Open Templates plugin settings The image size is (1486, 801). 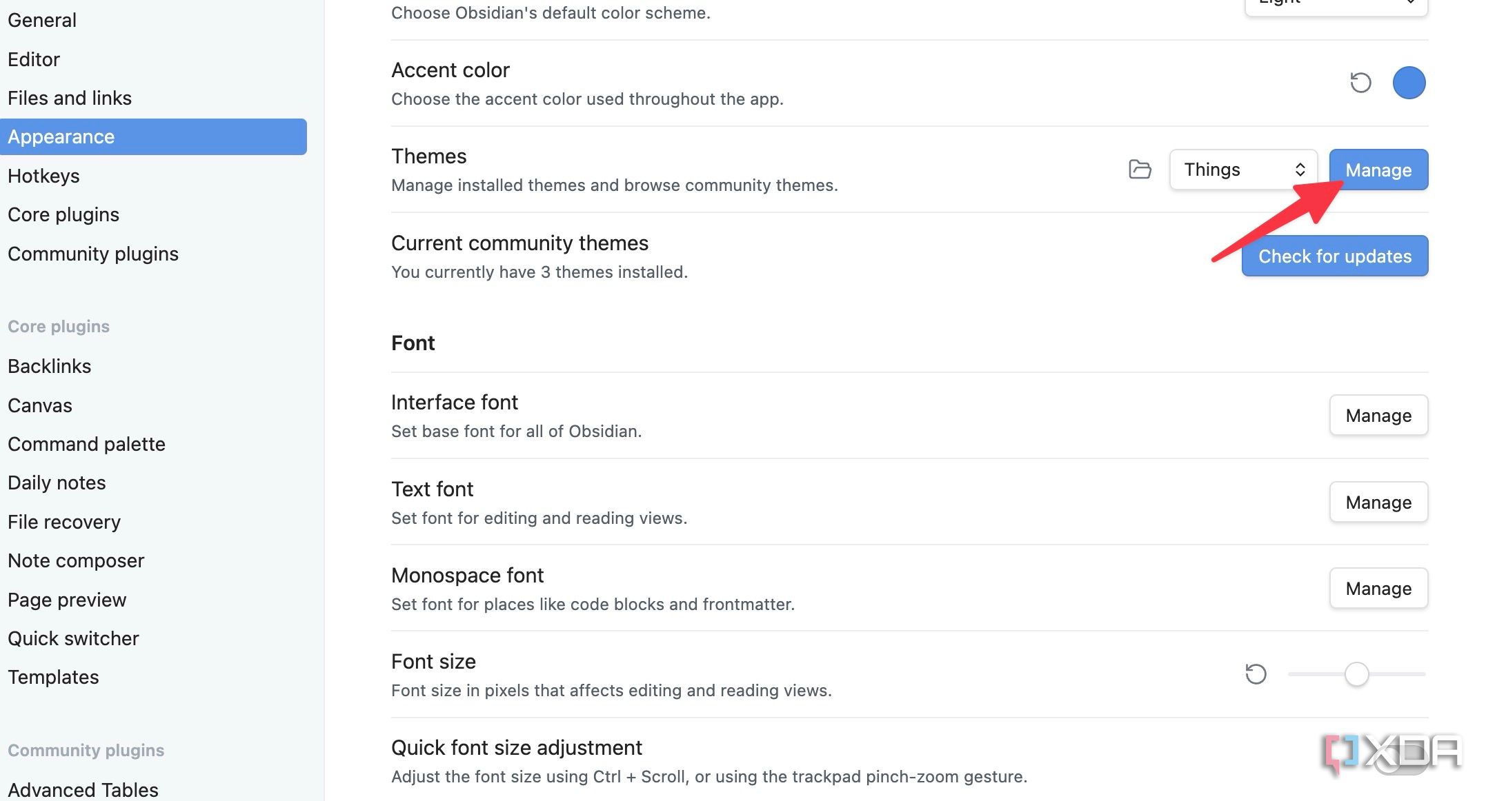click(x=53, y=677)
